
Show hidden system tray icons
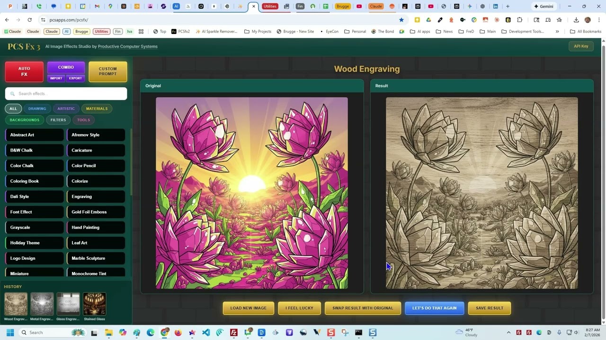click(508, 332)
